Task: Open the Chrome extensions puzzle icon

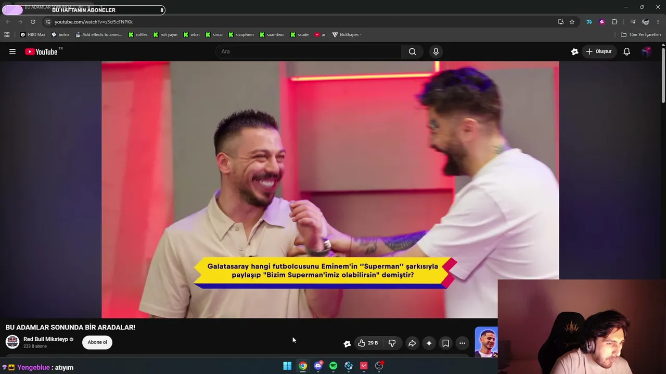Action: 614,22
